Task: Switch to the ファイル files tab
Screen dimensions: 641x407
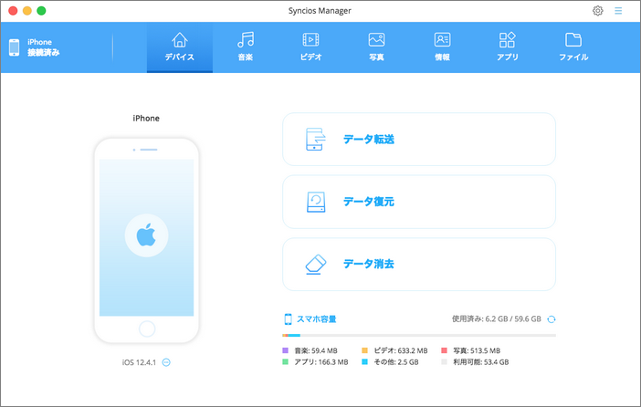Action: 573,47
